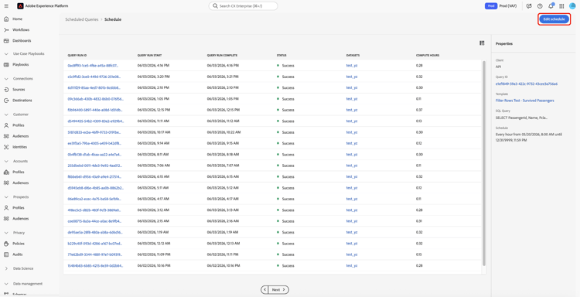Open the hamburger navigation menu
This screenshot has width=580, height=297.
6,6
